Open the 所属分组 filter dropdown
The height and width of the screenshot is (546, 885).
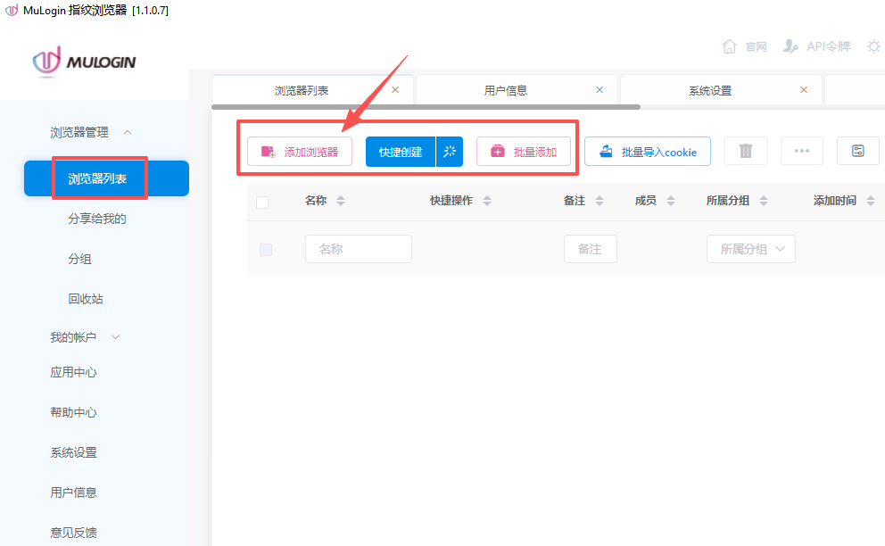750,250
